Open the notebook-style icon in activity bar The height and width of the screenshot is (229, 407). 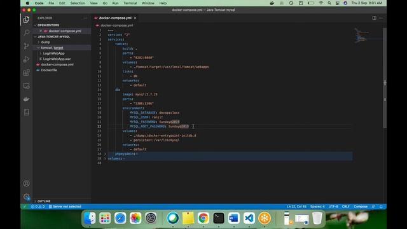click(26, 112)
